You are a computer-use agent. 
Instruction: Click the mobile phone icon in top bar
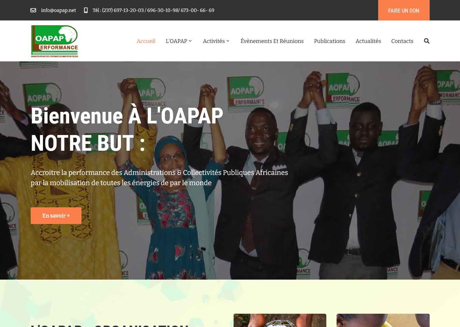[x=86, y=10]
